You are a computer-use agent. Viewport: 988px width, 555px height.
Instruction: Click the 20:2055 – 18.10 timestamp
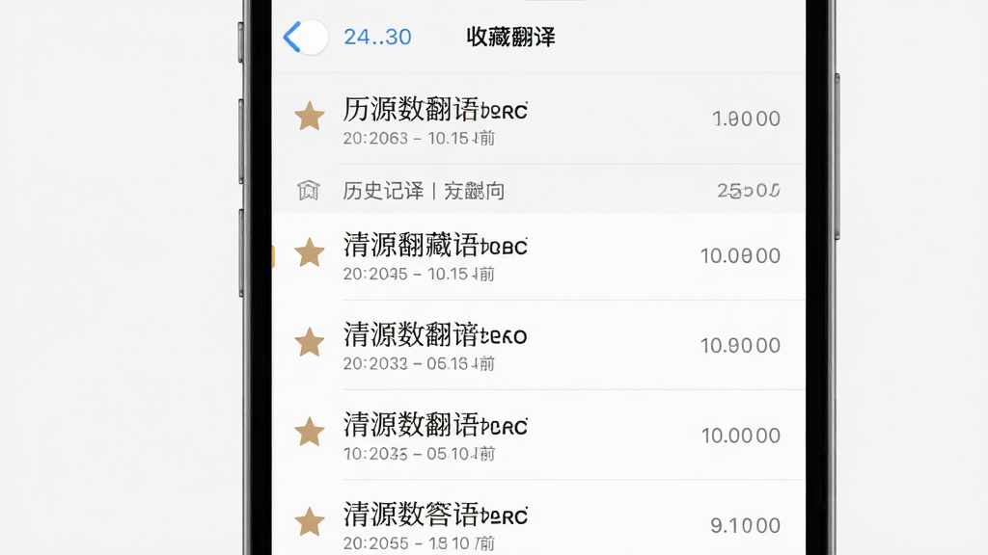click(419, 543)
